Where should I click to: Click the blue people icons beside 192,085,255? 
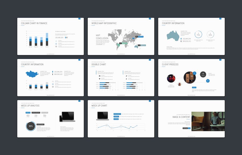[x=66, y=38]
